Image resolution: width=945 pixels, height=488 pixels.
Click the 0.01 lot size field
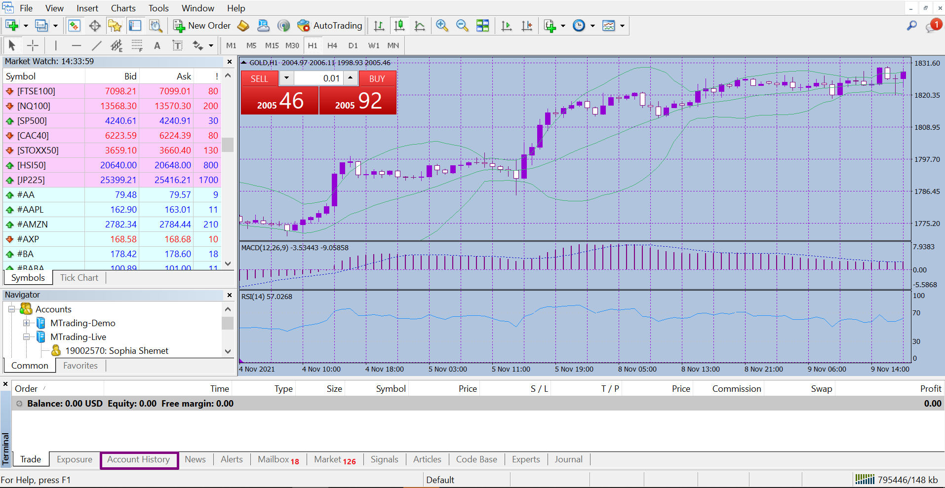[318, 78]
